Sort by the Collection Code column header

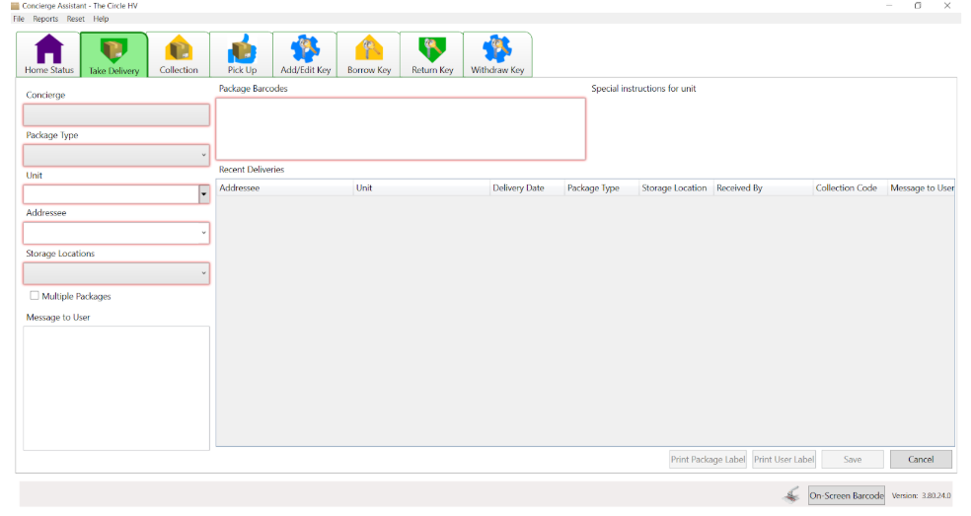click(851, 187)
